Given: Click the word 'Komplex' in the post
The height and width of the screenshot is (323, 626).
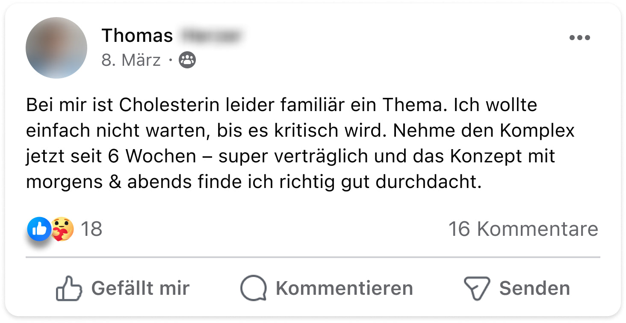Looking at the screenshot, I should click(x=538, y=131).
